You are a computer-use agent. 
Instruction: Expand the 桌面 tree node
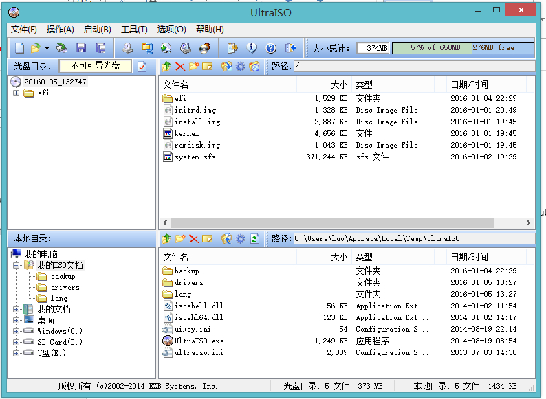(16, 320)
